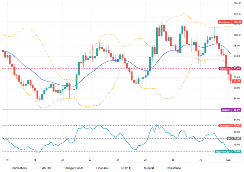Click the Fibonacci 93,69 level label
244x172 pixels.
(x=230, y=69)
